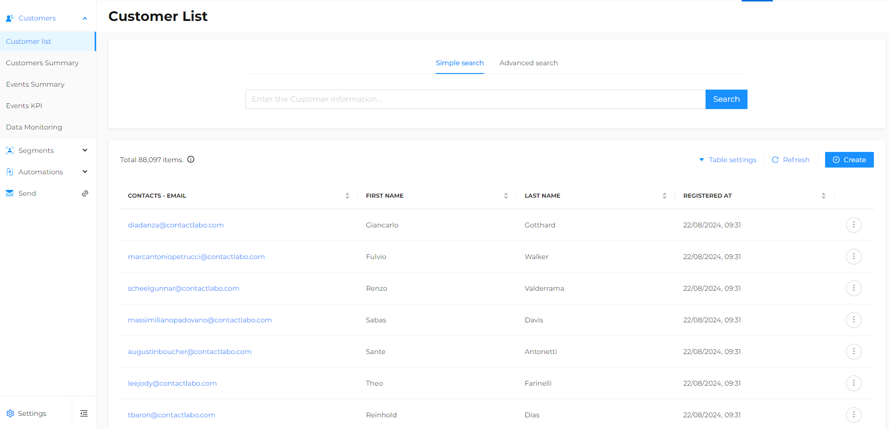Click the Total 88,097 items text
This screenshot has width=889, height=429.
(152, 160)
